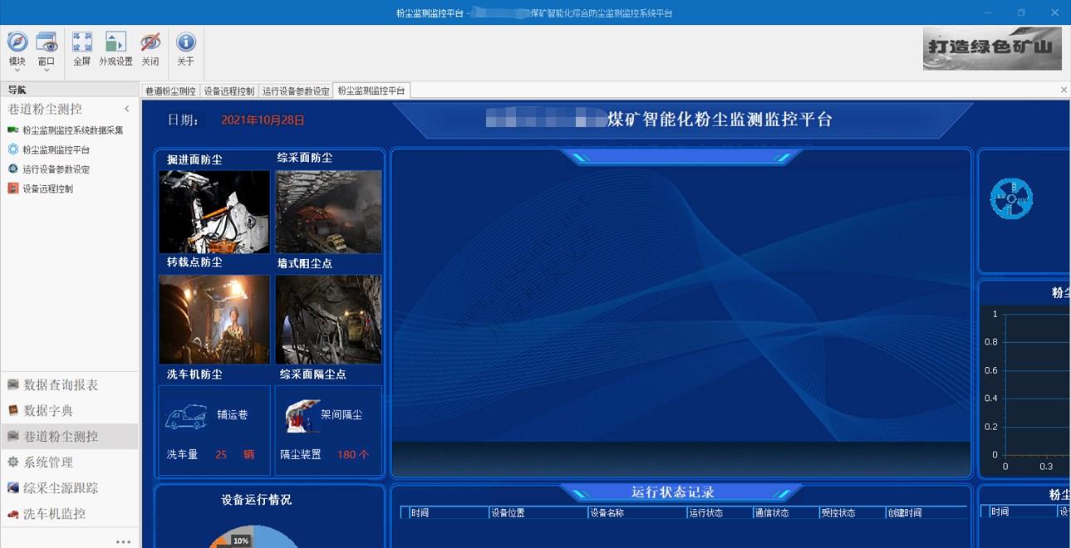Switch to the 设备远程控制 tab
1071x548 pixels.
228,91
